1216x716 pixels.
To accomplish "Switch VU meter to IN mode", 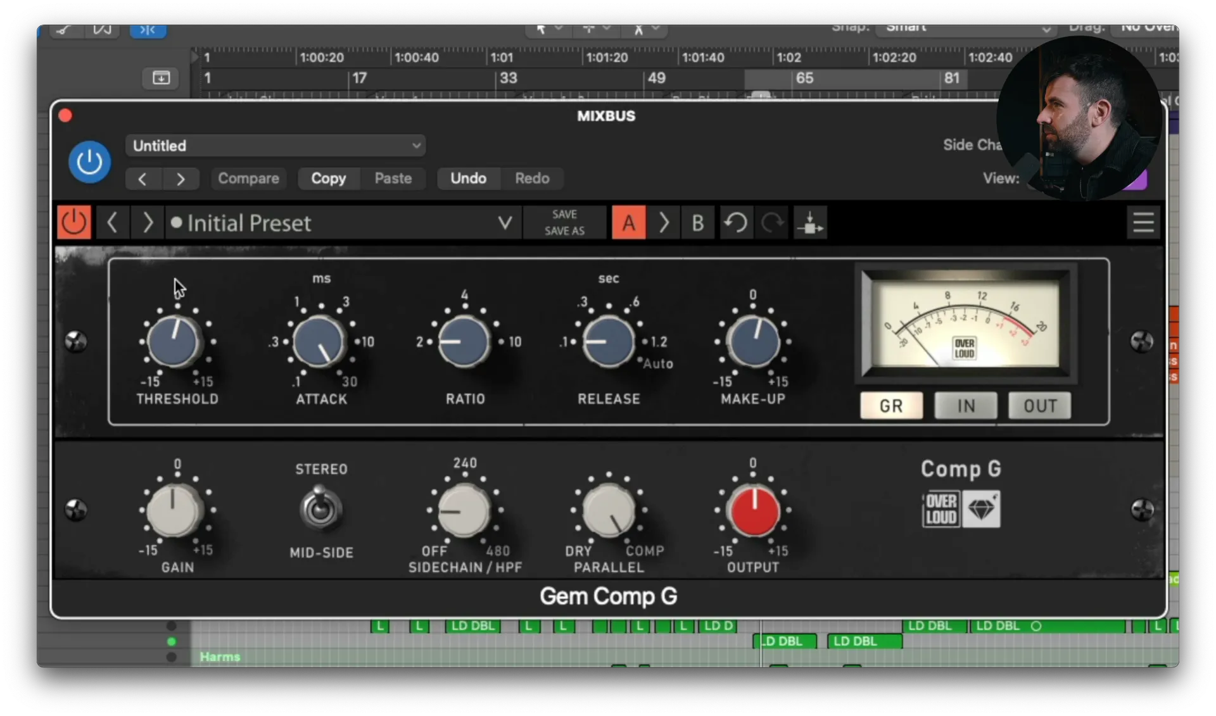I will coord(966,406).
